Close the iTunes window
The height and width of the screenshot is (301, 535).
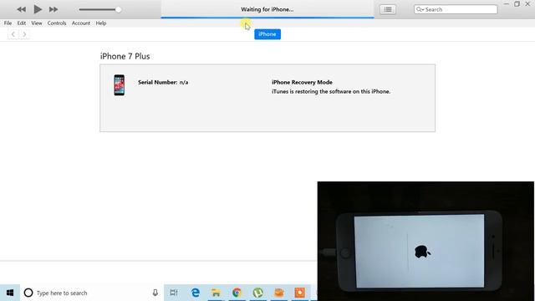pos(527,4)
